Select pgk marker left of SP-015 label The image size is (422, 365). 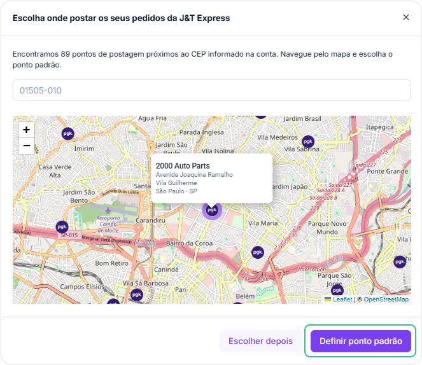point(62,226)
